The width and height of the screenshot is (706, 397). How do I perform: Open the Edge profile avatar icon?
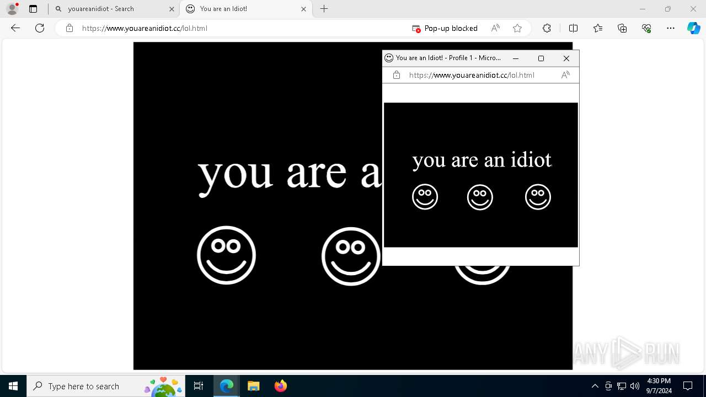point(12,9)
